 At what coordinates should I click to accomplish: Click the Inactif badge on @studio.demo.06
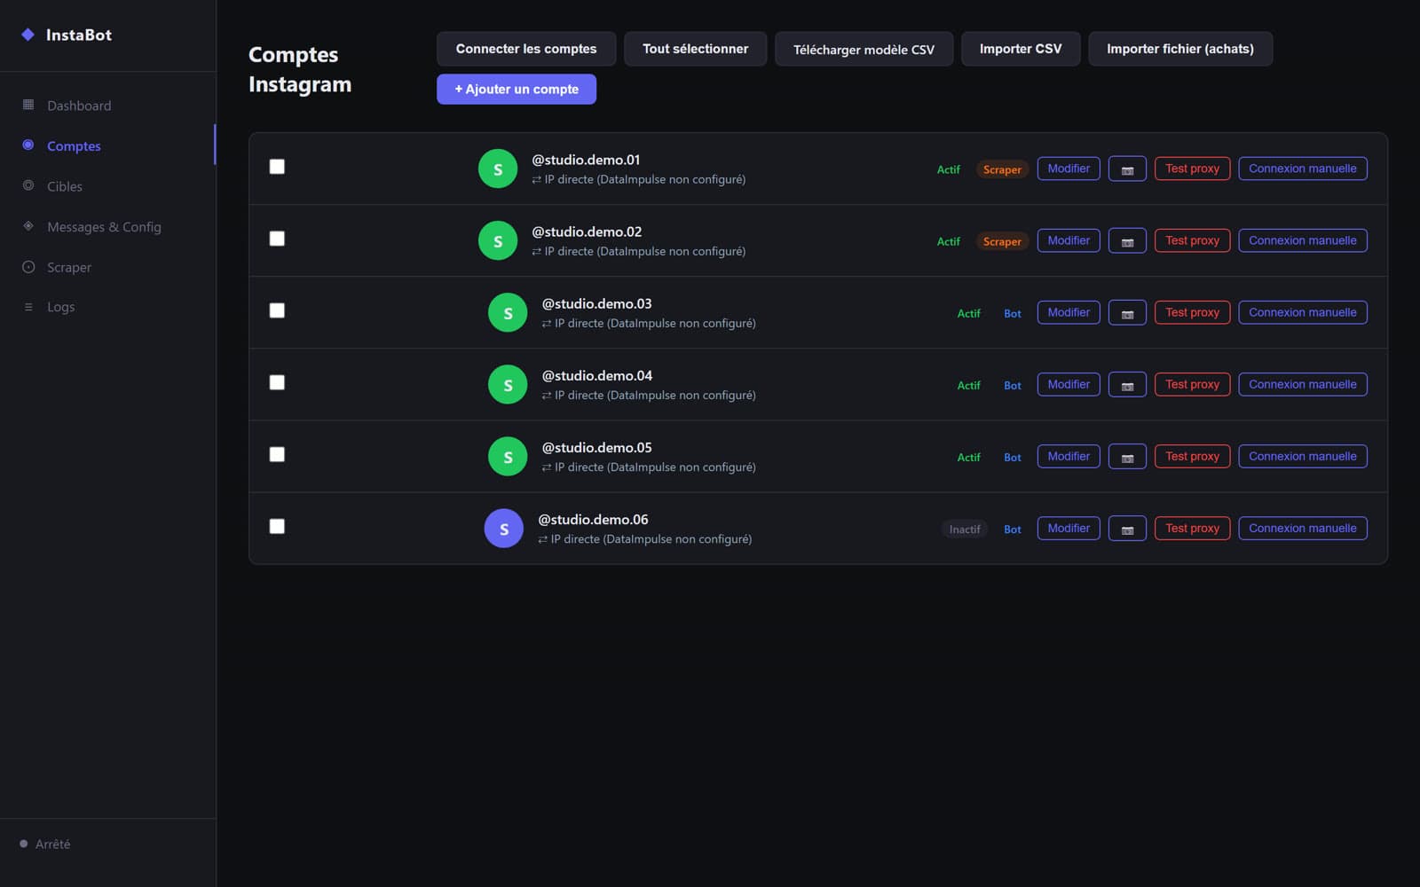[x=965, y=530]
